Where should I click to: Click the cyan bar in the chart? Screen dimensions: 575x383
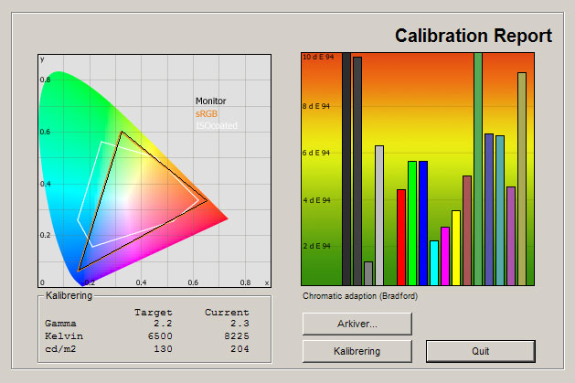tap(434, 262)
